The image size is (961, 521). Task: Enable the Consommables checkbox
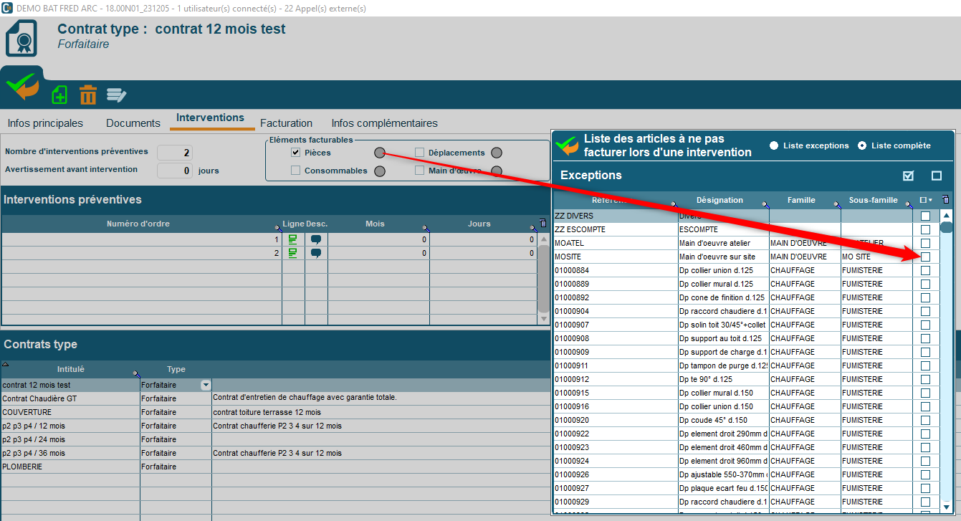click(295, 171)
